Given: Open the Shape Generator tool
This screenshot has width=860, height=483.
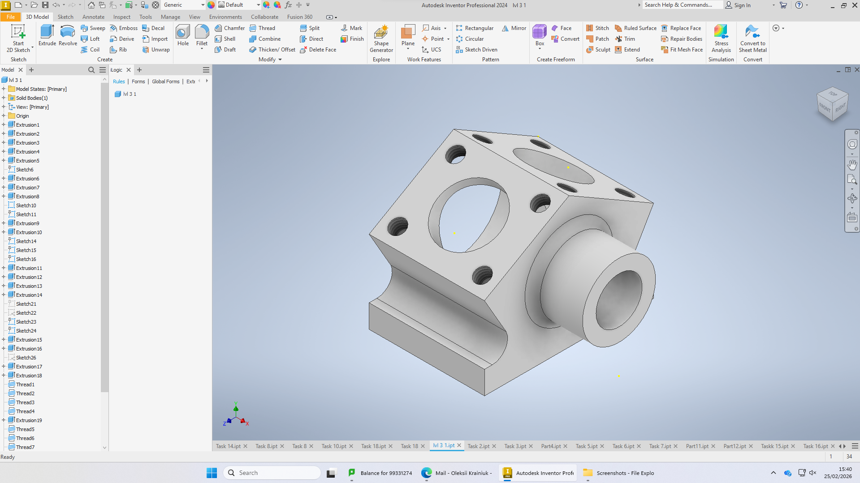Looking at the screenshot, I should click(x=381, y=38).
